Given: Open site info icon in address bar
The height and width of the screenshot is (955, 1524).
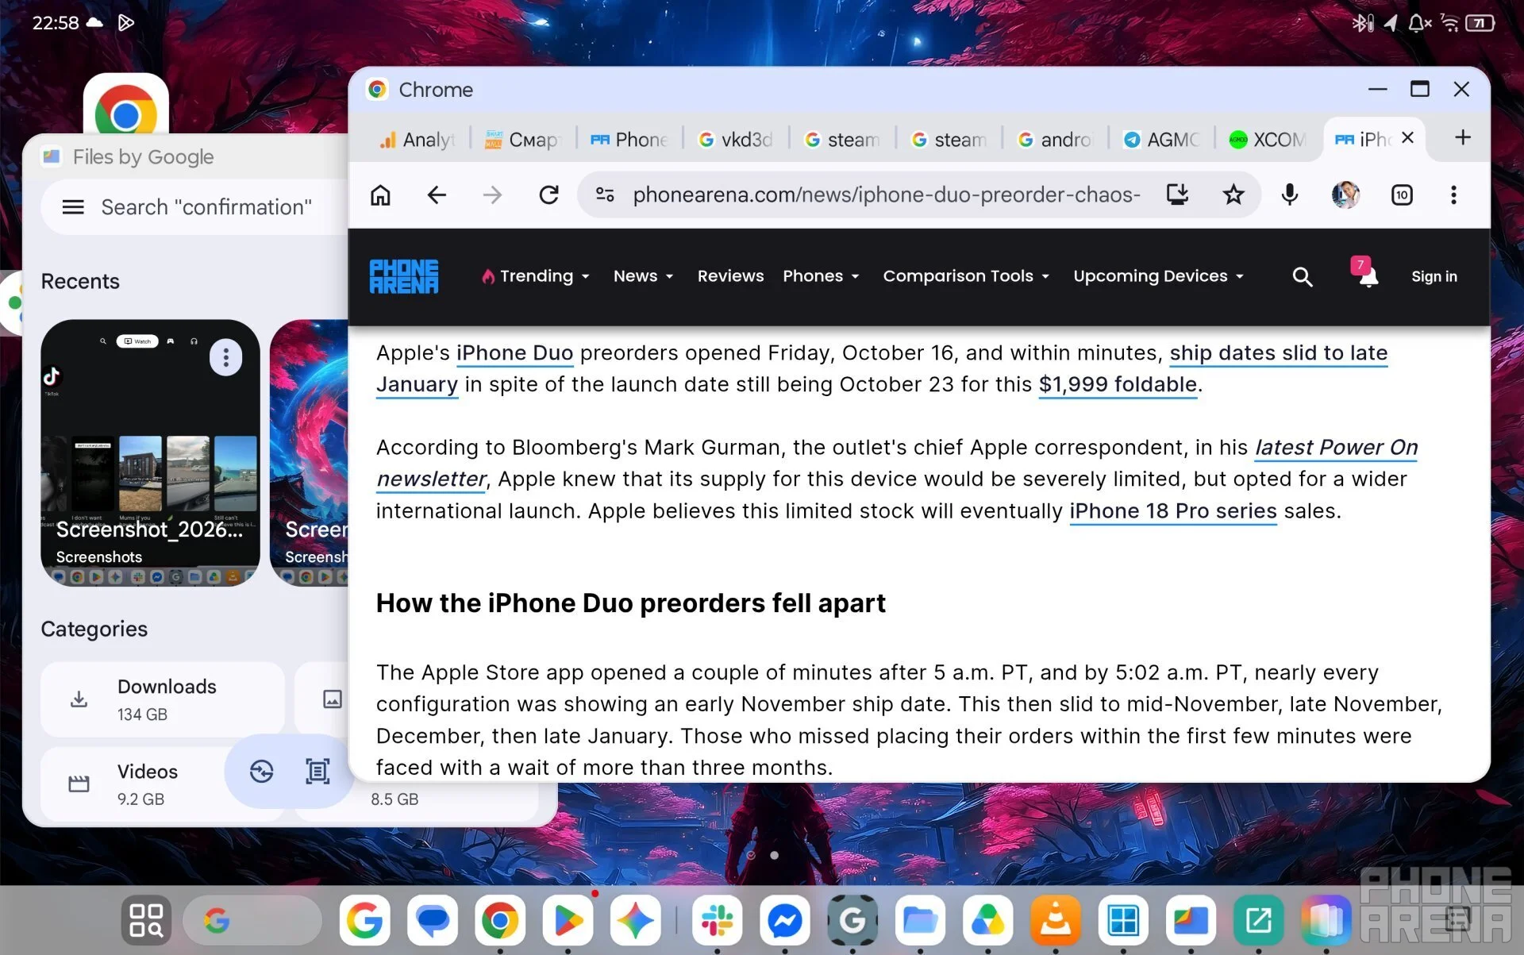Looking at the screenshot, I should [x=605, y=194].
